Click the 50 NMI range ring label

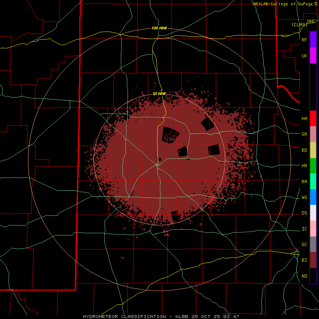159,94
